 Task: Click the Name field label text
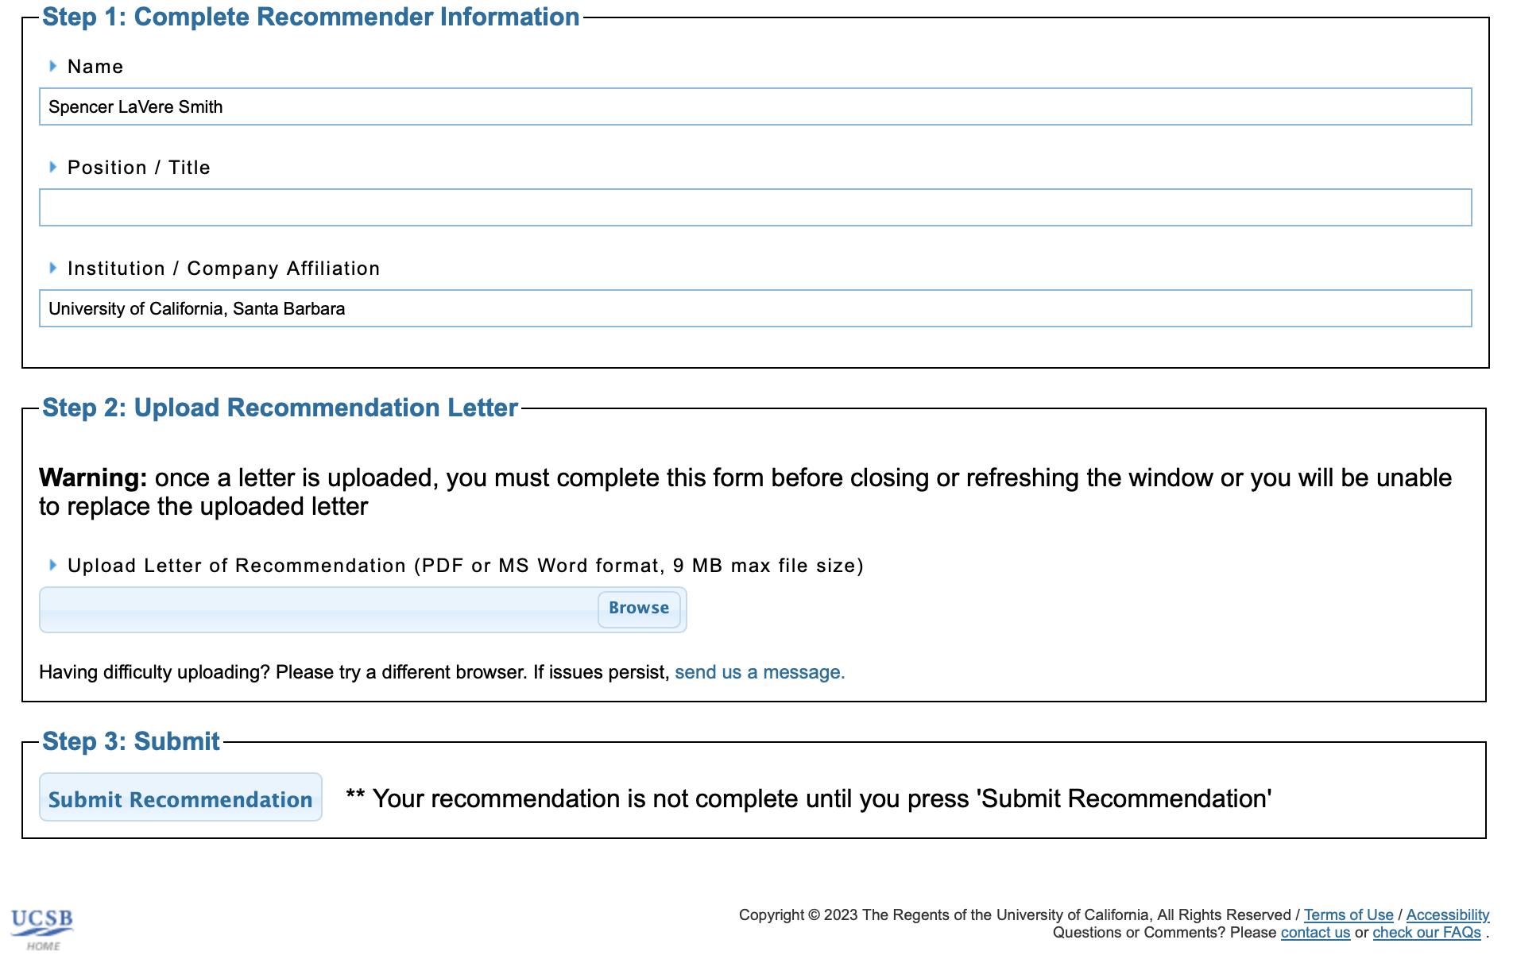tap(95, 67)
